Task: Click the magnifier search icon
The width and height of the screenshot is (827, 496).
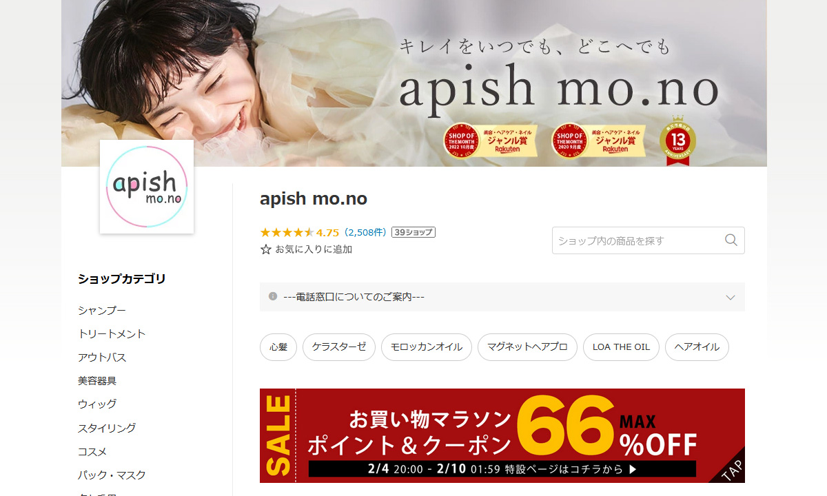Action: (731, 240)
